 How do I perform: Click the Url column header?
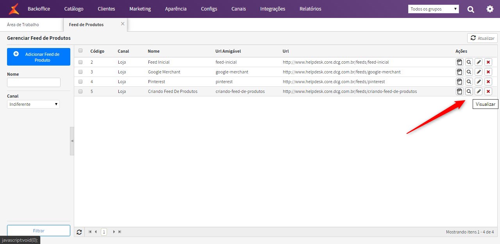coord(286,51)
